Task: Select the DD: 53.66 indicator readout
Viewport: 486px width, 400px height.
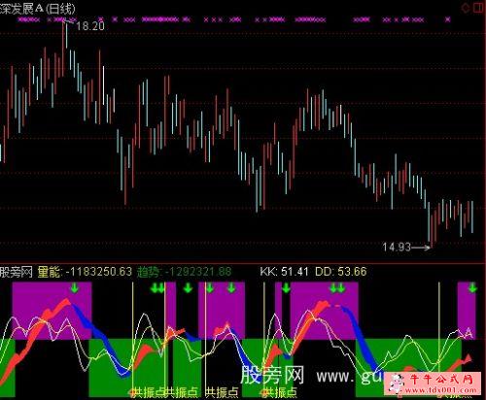Action: (341, 272)
